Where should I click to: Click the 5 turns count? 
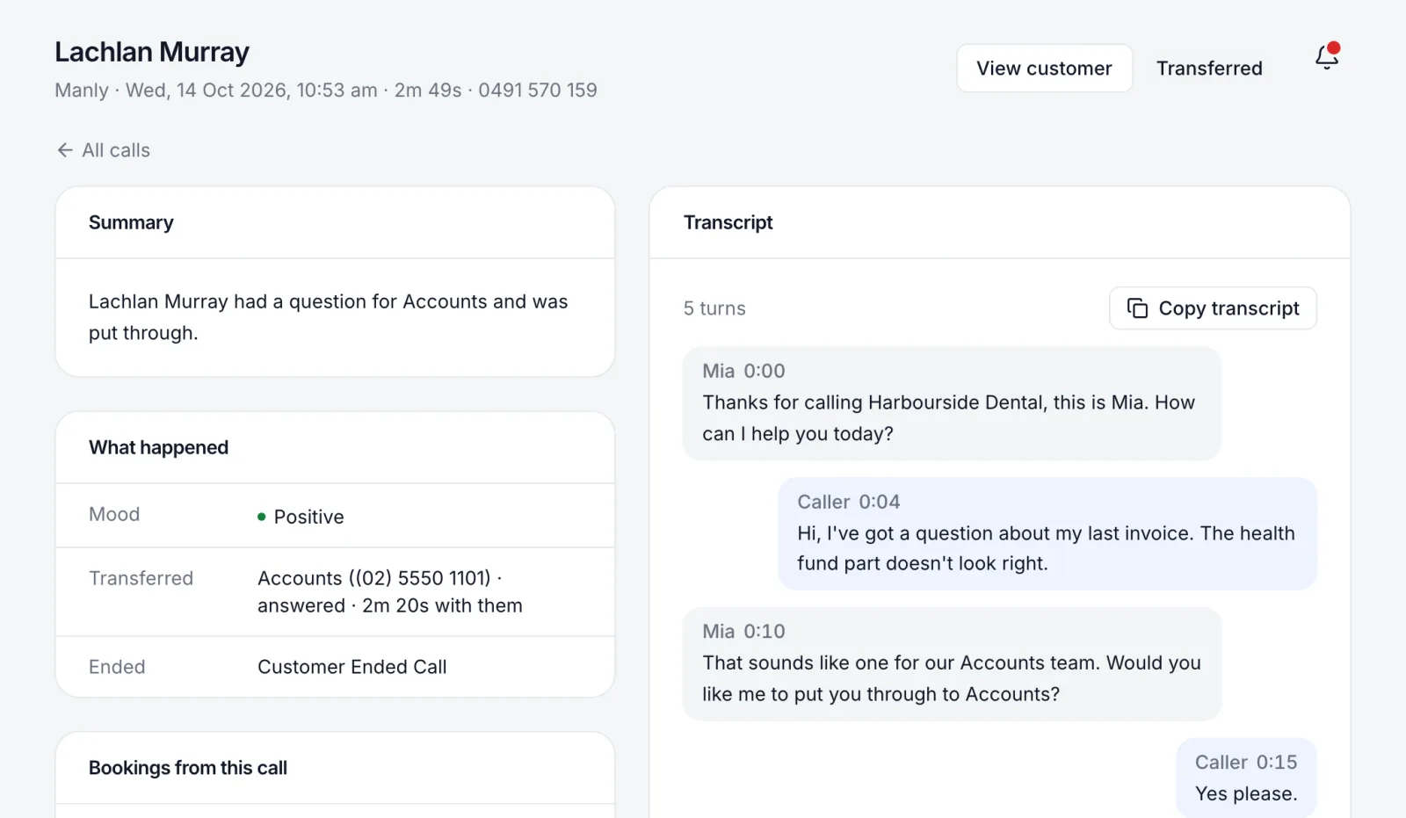714,308
